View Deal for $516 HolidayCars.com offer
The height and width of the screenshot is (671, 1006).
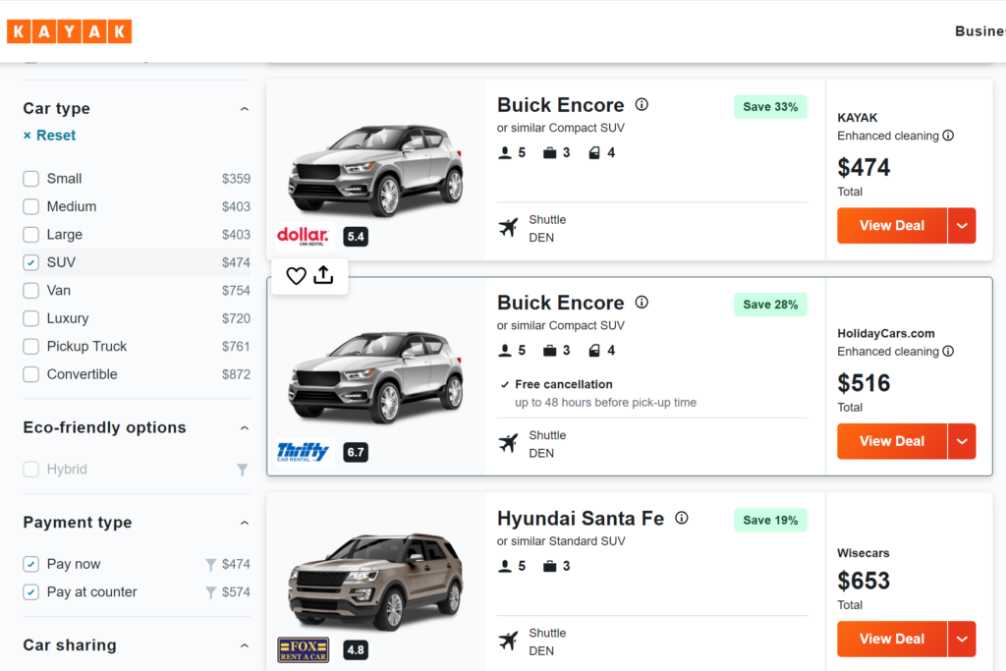click(x=892, y=441)
